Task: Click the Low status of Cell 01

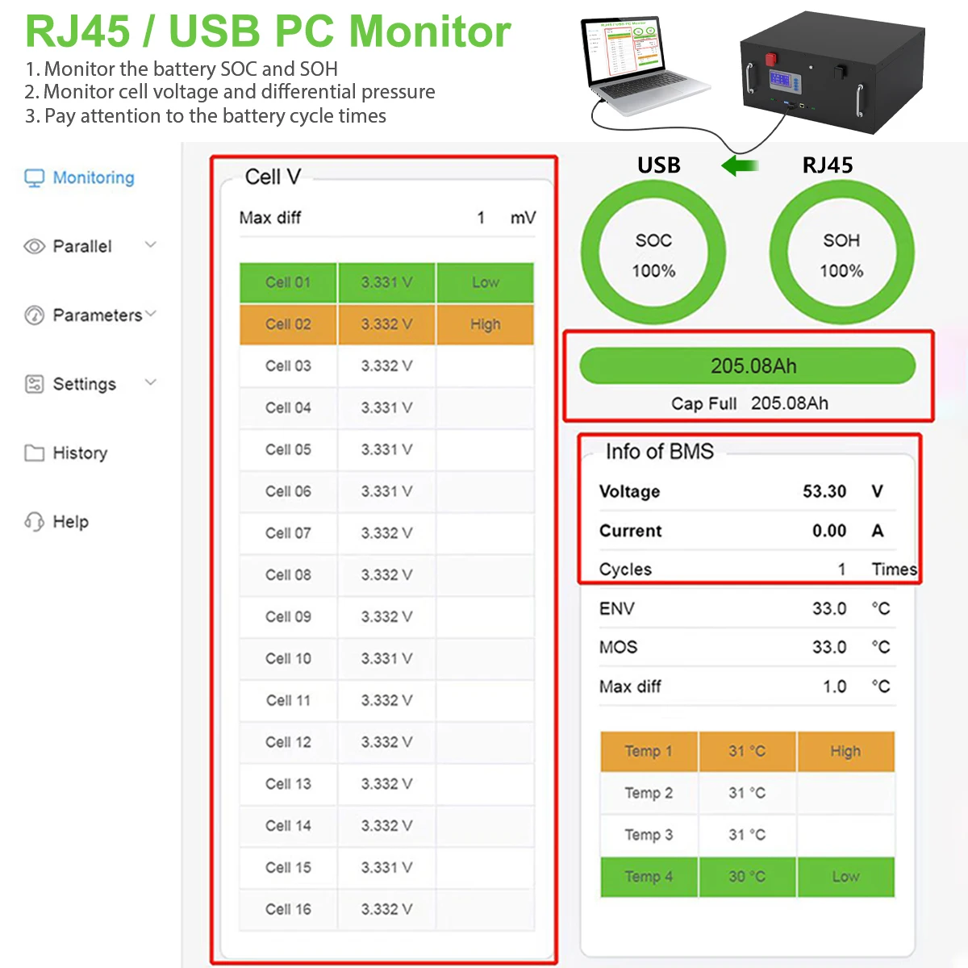Action: coord(486,282)
